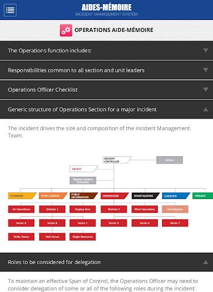Expand 'The Operations function includes' arrow

tap(206, 50)
